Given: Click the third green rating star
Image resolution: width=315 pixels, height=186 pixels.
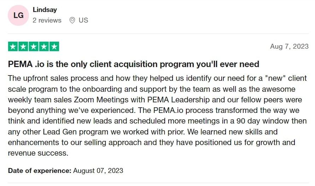Looking at the screenshot, I should pos(34,47).
